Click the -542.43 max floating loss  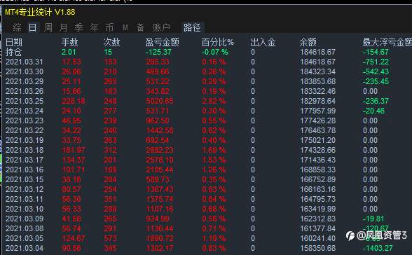376,71
